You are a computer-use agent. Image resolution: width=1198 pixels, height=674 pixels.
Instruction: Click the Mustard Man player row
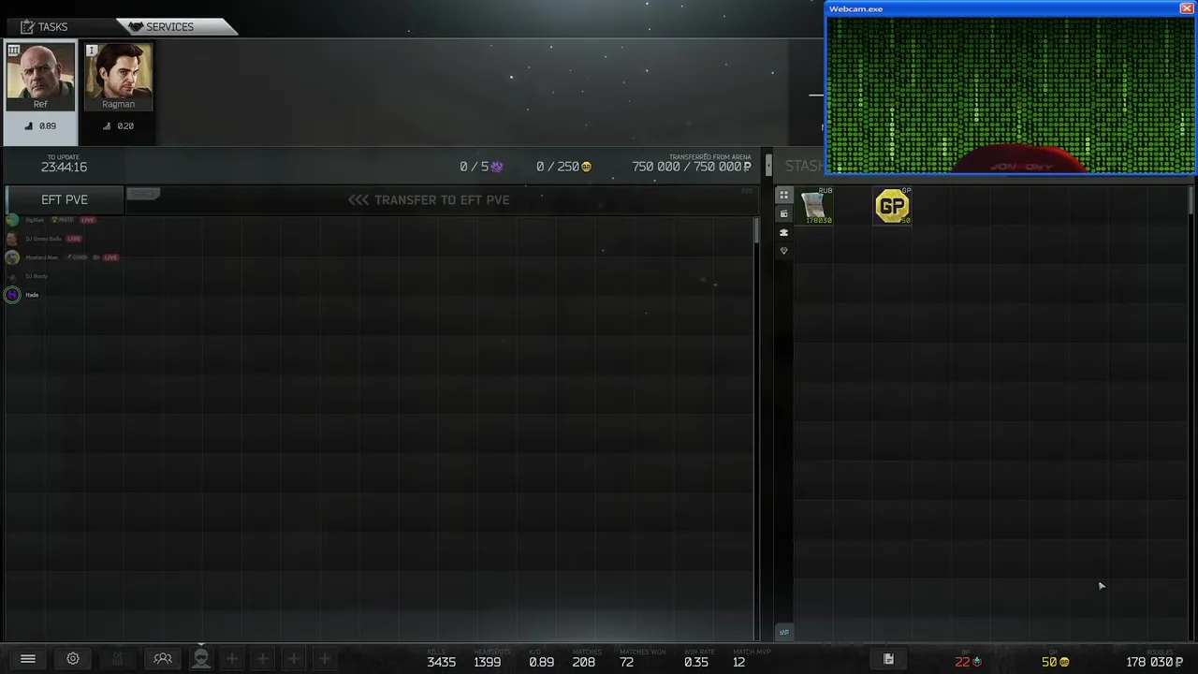[62, 257]
